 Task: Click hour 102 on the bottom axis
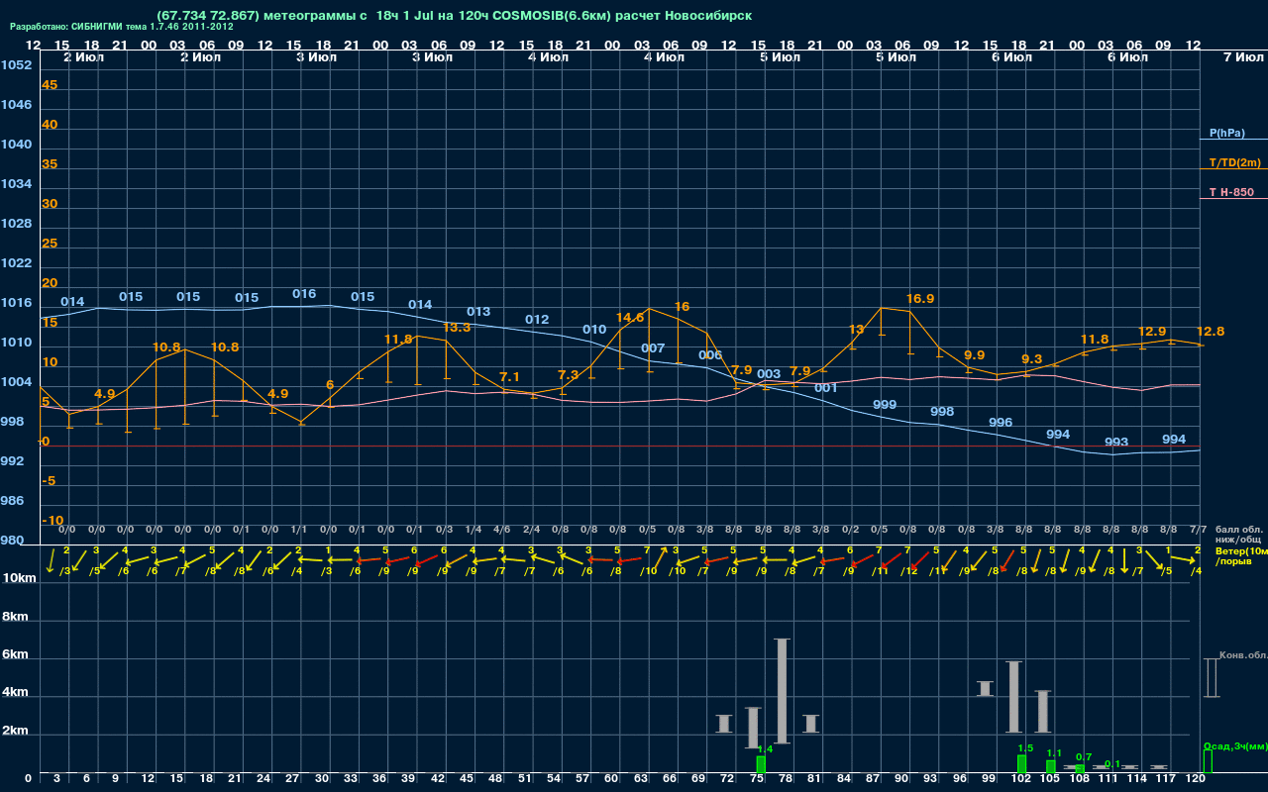point(1021,780)
